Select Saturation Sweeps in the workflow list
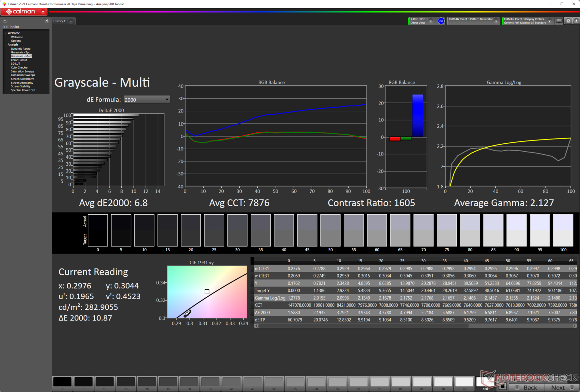 pyautogui.click(x=23, y=71)
